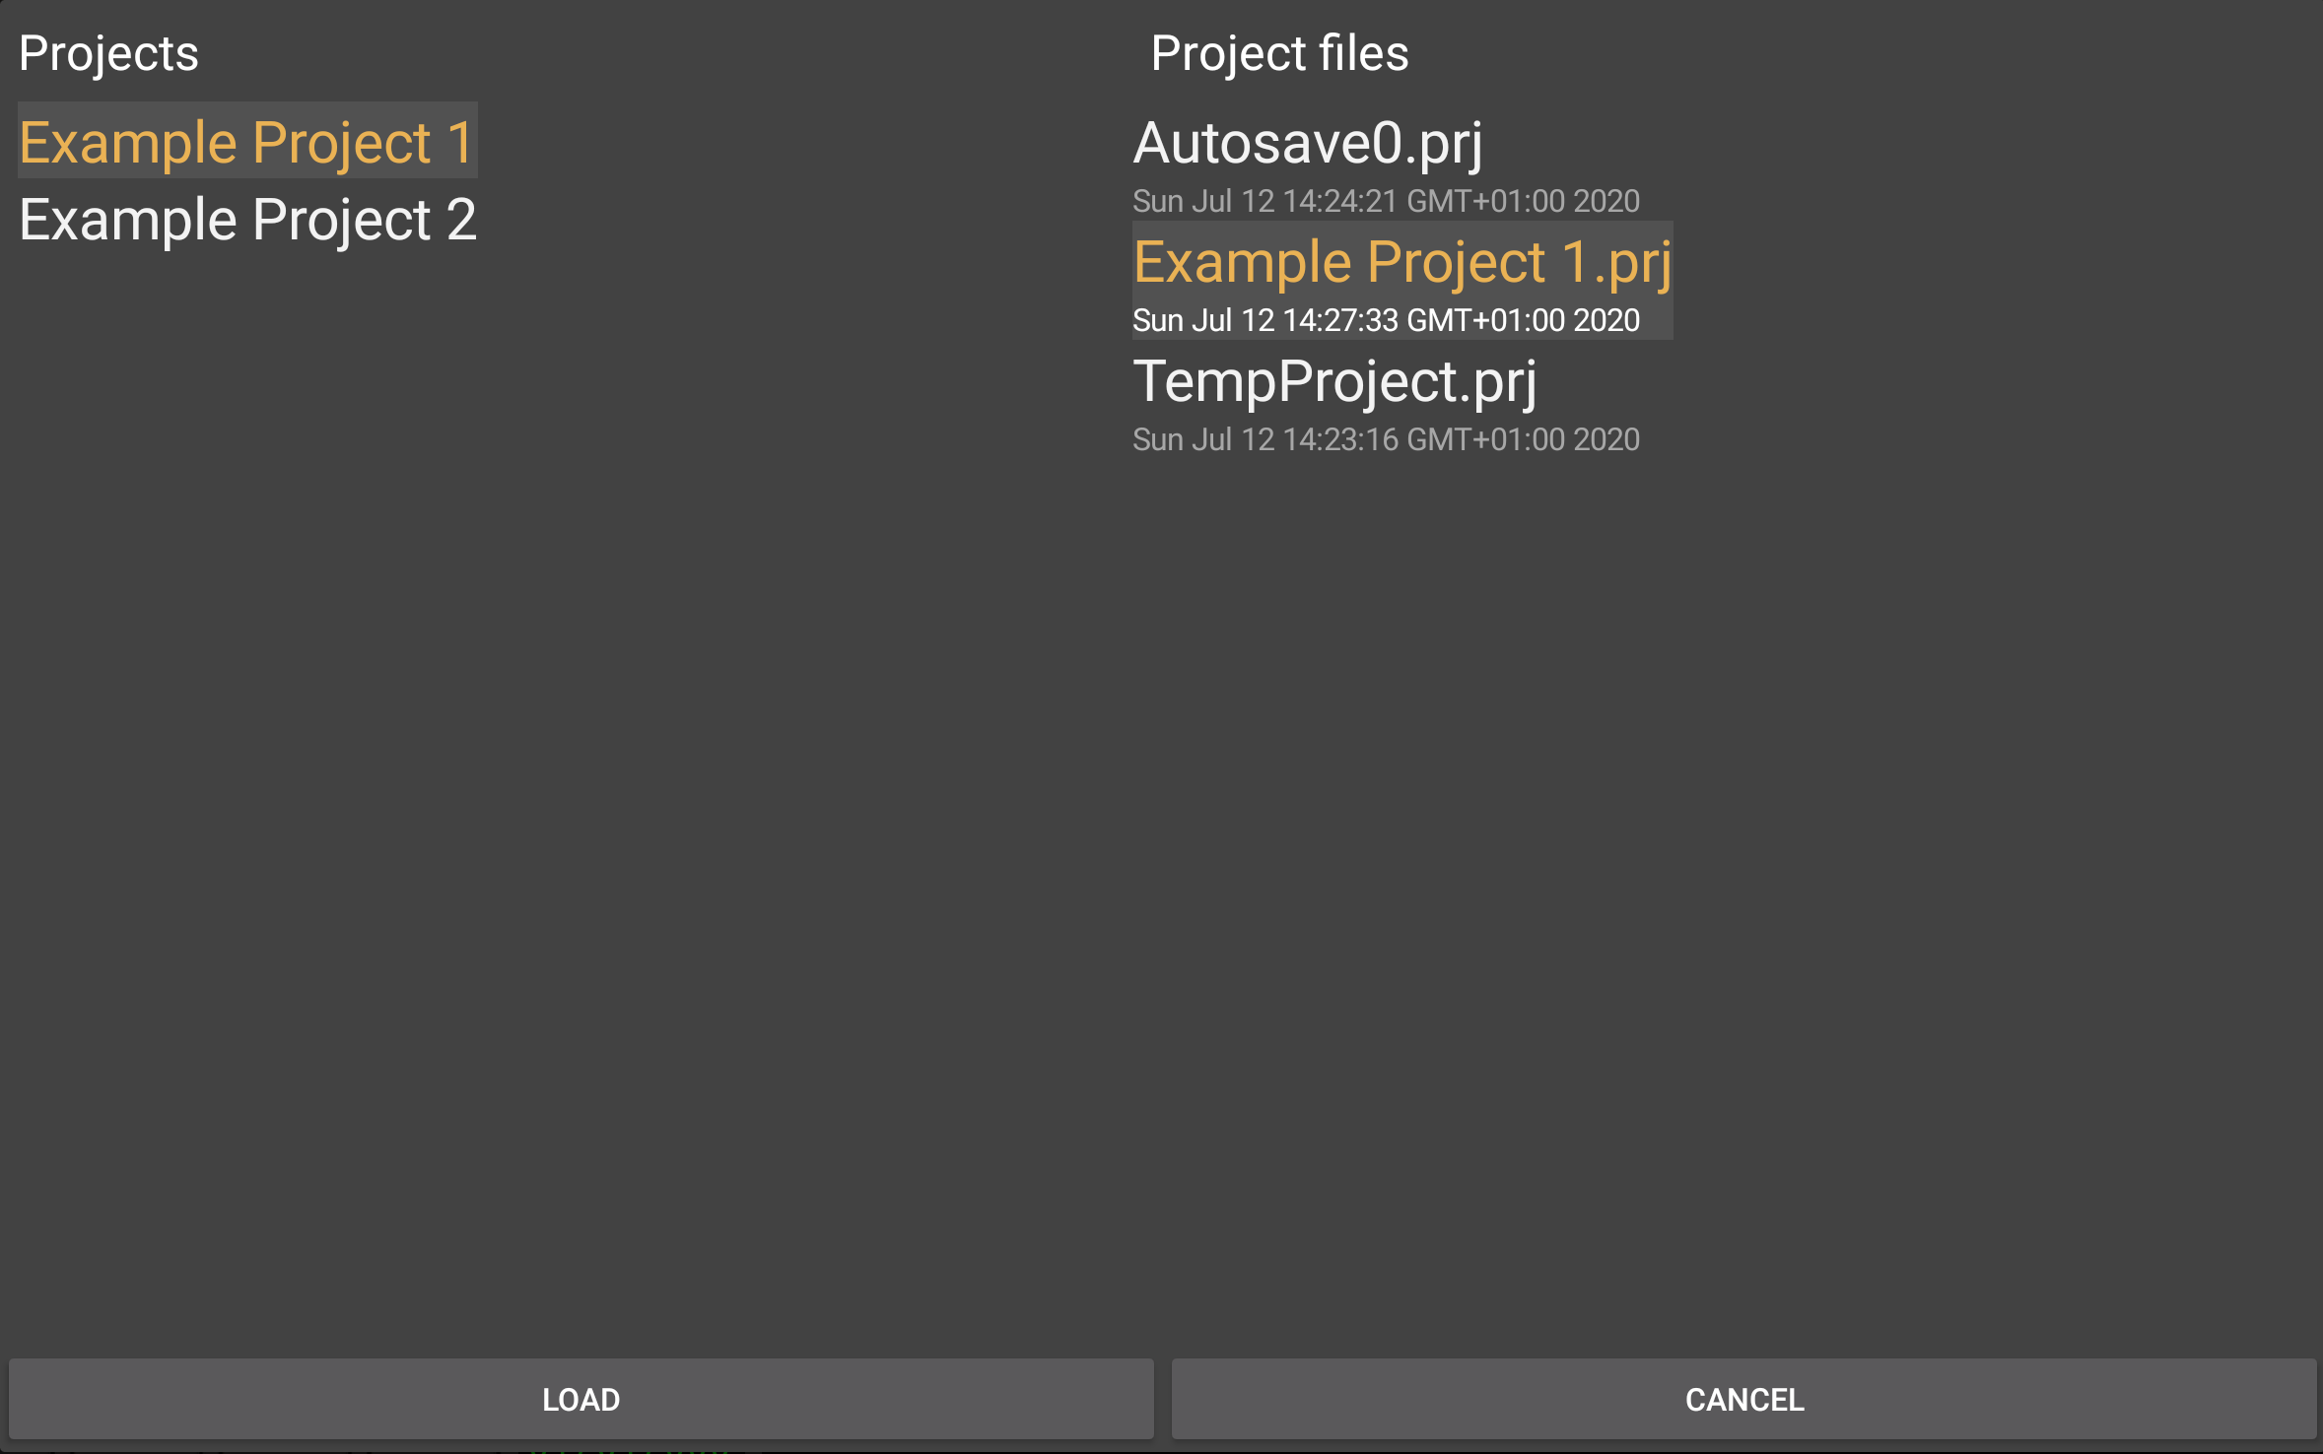Click the highlighted orange .prj file name

click(x=1401, y=263)
